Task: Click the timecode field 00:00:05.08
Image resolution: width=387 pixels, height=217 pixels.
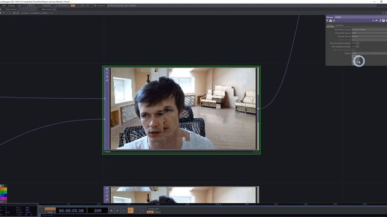Action: coord(71,210)
